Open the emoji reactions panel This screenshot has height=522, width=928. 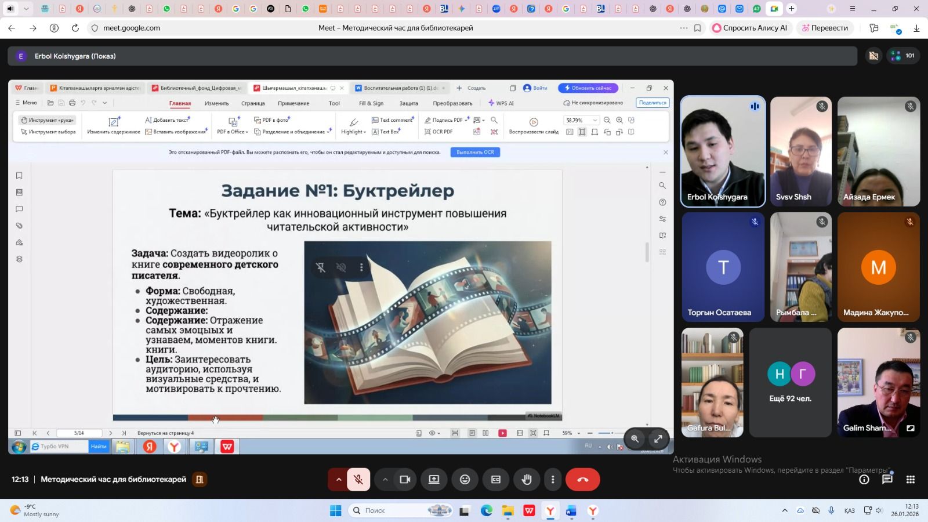465,480
